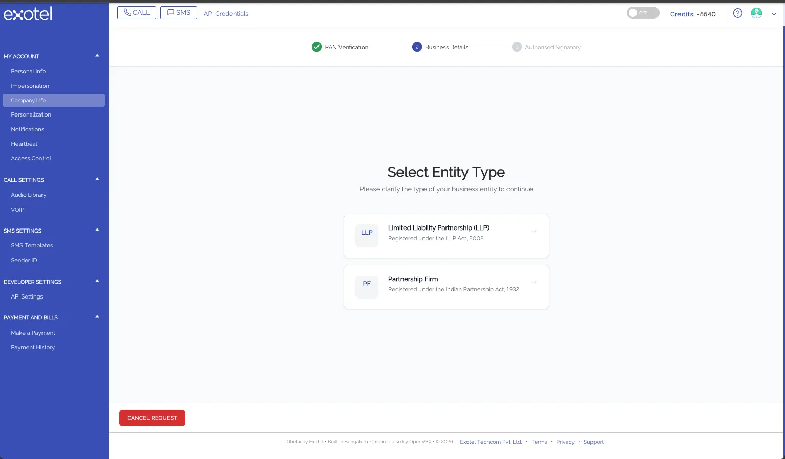Toggle the OFF switch in header
Viewport: 785px width, 459px height.
(643, 13)
